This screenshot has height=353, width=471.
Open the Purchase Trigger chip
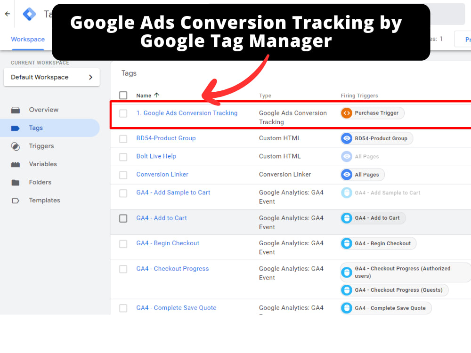[373, 113]
